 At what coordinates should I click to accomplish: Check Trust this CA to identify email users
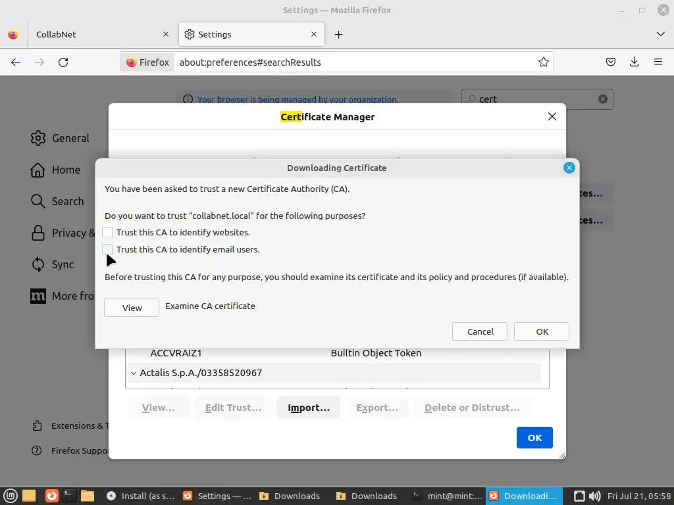(x=107, y=249)
